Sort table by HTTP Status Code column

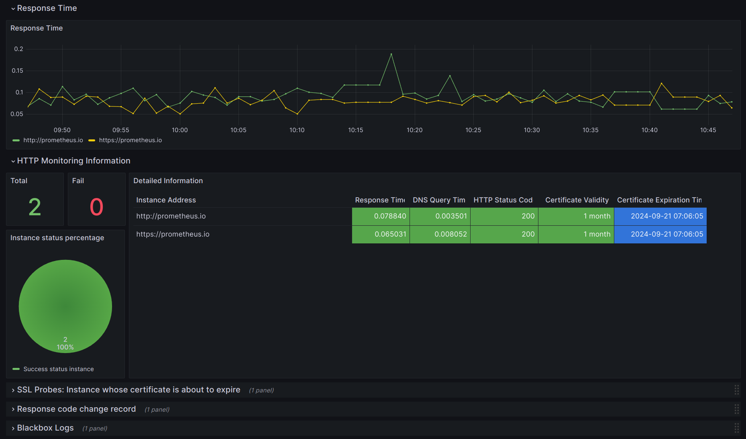pyautogui.click(x=503, y=200)
